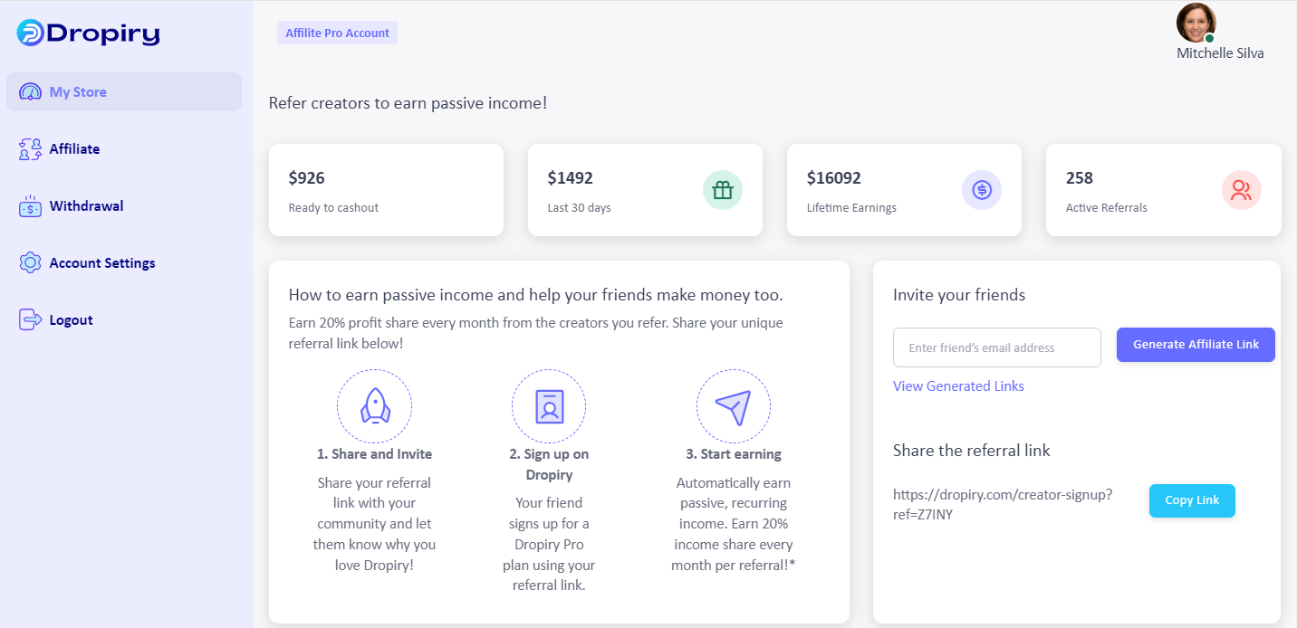
Task: Go to the Withdrawal page
Action: click(x=86, y=206)
